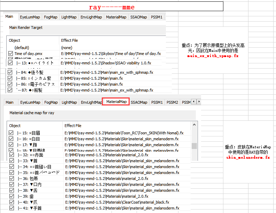
Task: Disable material 40 爪 checkbox
Action: 11,202
